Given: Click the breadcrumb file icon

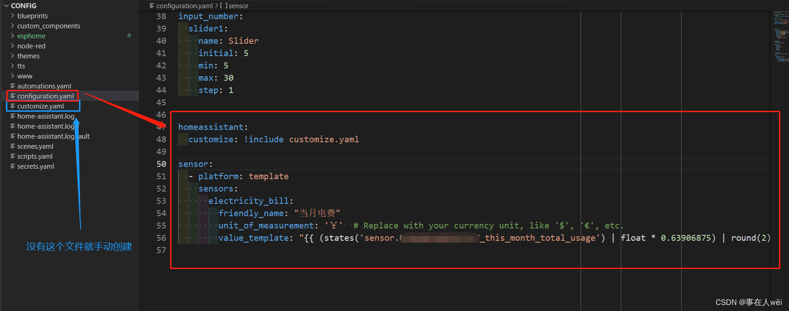Looking at the screenshot, I should click(x=152, y=5).
